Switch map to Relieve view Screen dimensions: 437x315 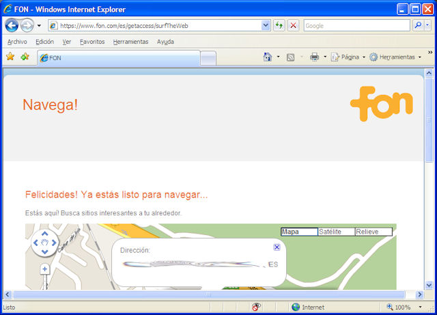373,232
